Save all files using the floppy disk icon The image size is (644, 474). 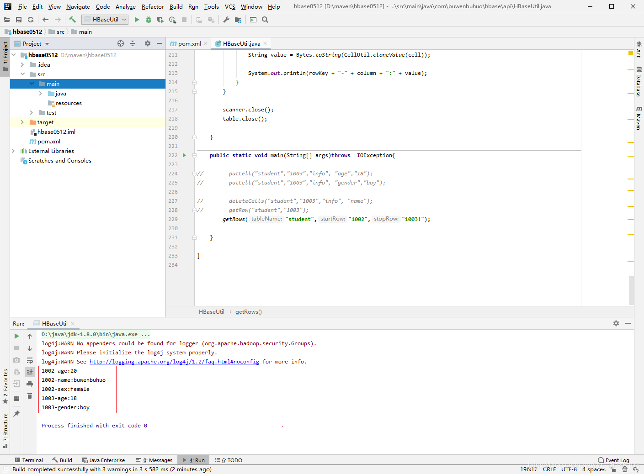pyautogui.click(x=19, y=20)
